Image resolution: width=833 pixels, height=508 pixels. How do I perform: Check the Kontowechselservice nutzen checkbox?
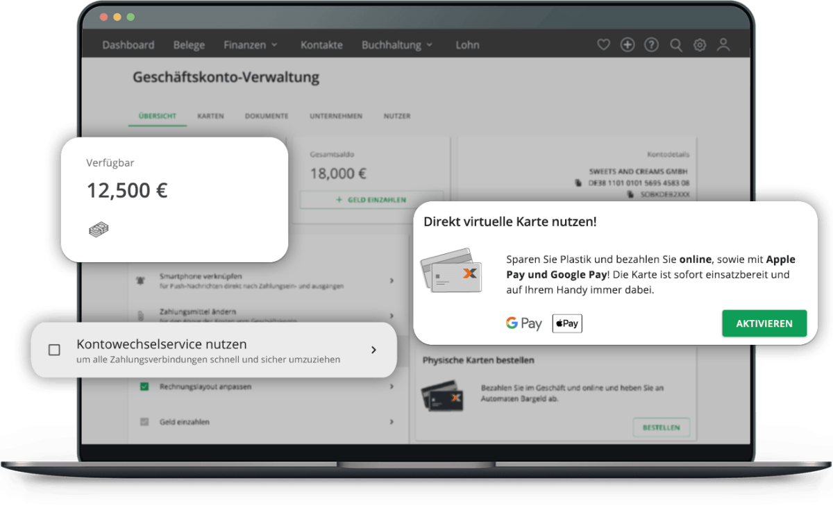tap(54, 350)
